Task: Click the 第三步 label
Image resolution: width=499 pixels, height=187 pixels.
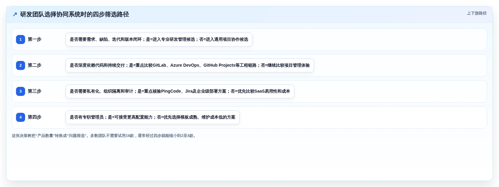Action: click(34, 91)
